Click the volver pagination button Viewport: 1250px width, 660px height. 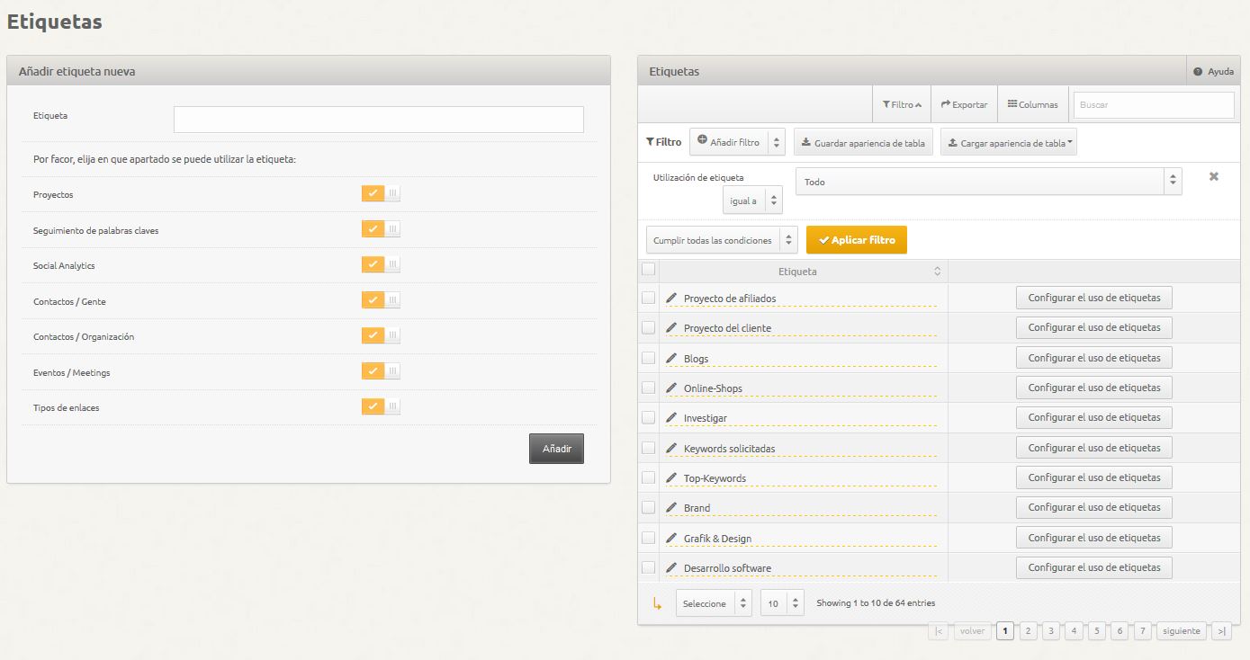972,631
